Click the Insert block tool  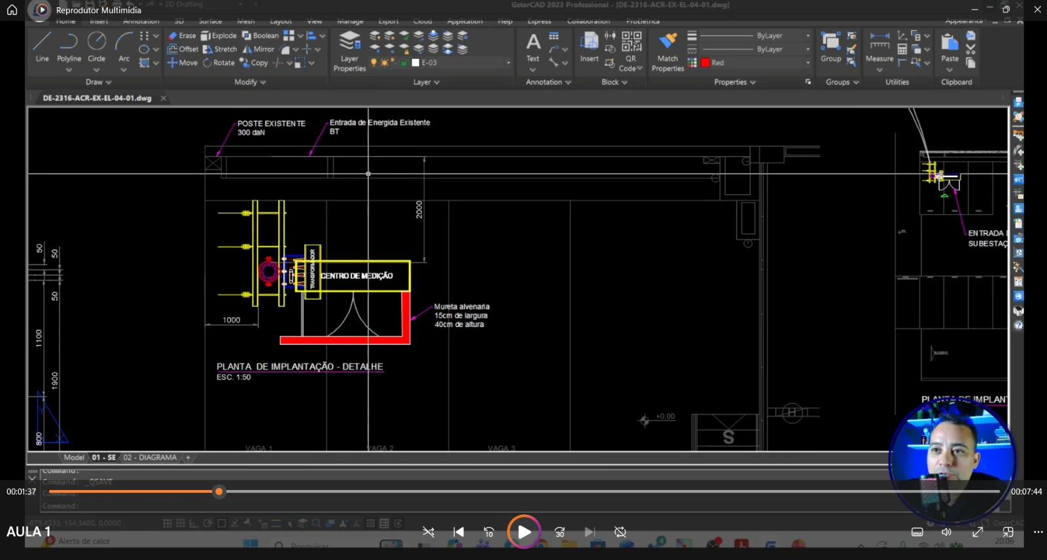pyautogui.click(x=589, y=47)
